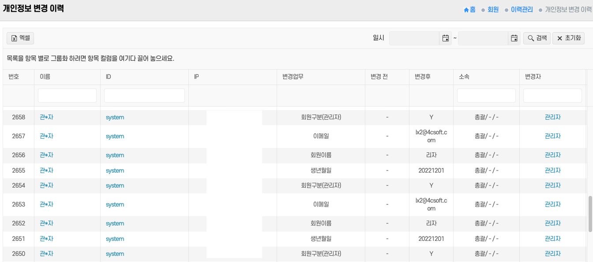Open the start date calendar picker
593x262 pixels.
pyautogui.click(x=445, y=38)
